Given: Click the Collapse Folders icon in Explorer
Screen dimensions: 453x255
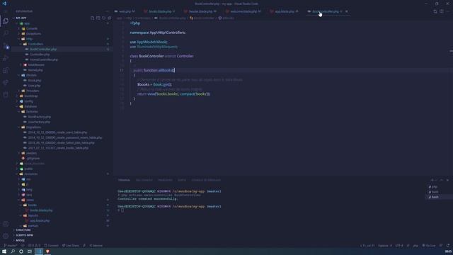Looking at the screenshot, I should [109, 18].
